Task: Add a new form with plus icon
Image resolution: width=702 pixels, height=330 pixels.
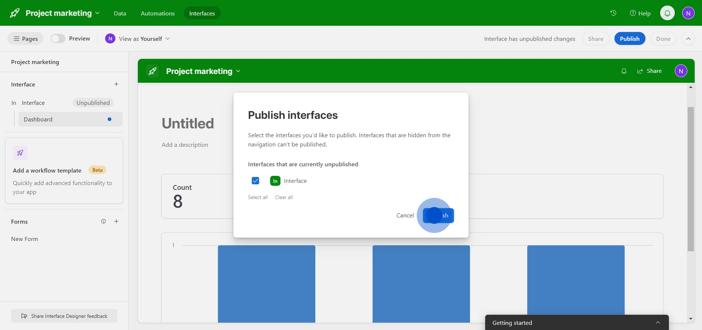Action: (116, 221)
